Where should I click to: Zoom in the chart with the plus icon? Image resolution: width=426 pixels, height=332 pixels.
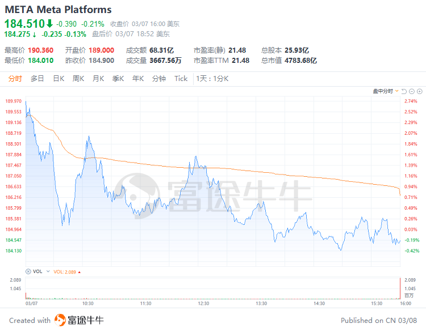(420, 92)
